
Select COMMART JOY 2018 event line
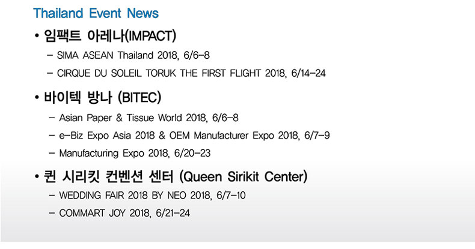click(x=124, y=213)
